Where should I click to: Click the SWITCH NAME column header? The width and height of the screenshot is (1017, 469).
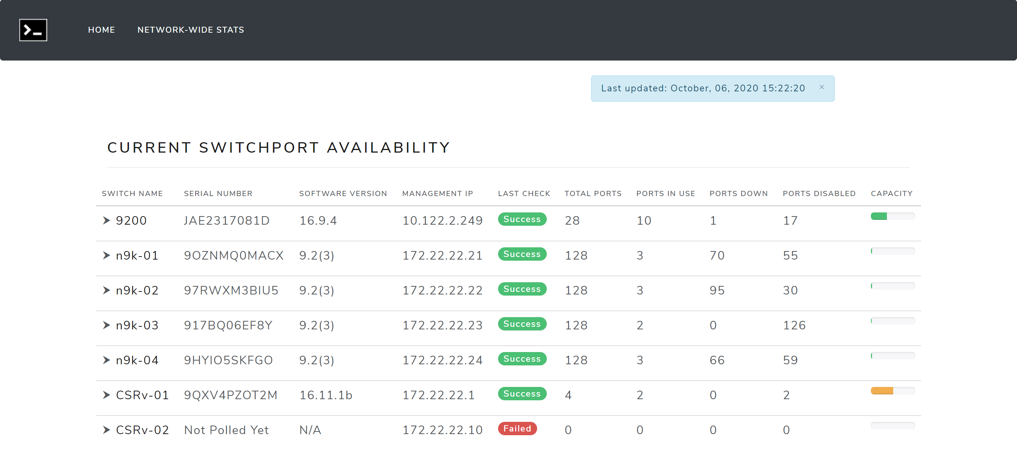(132, 193)
